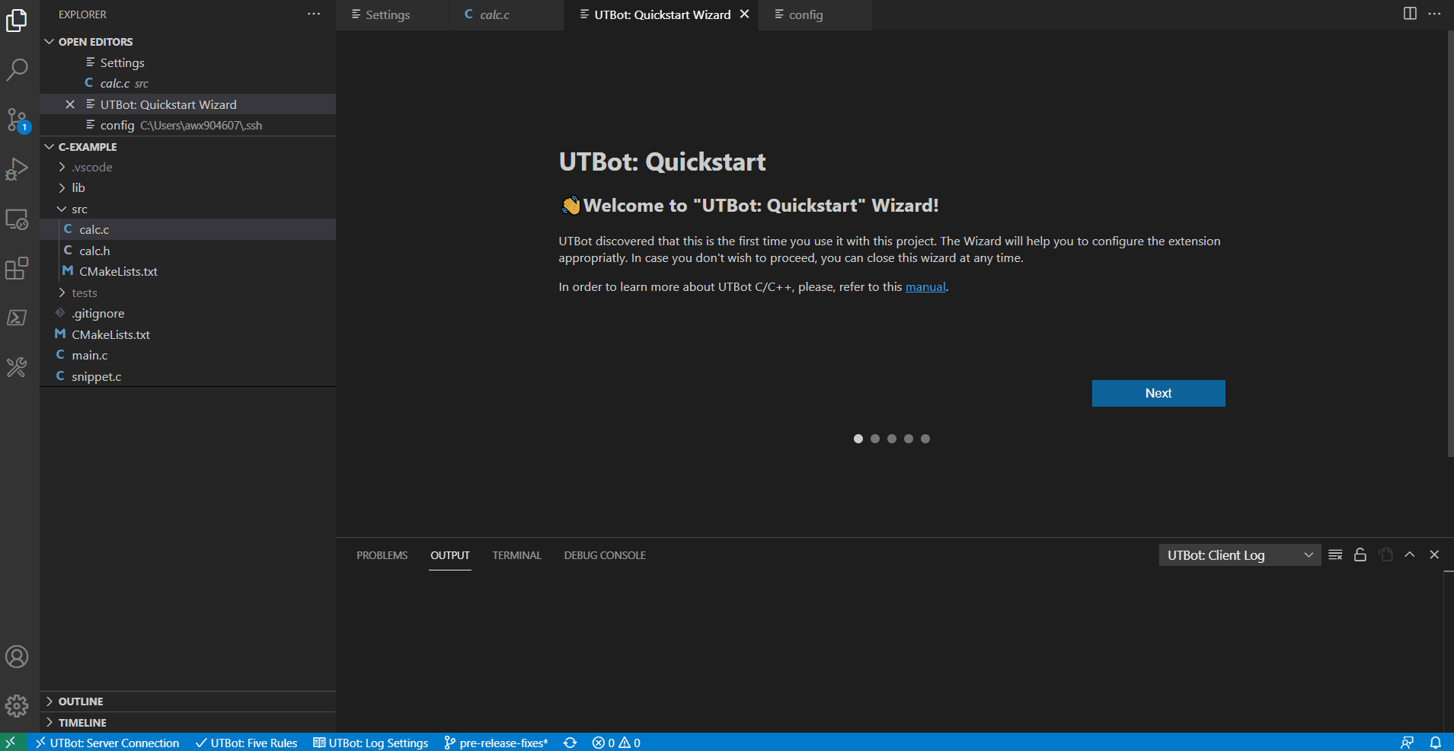Open the UTBot sigma panel icon

pyautogui.click(x=17, y=318)
